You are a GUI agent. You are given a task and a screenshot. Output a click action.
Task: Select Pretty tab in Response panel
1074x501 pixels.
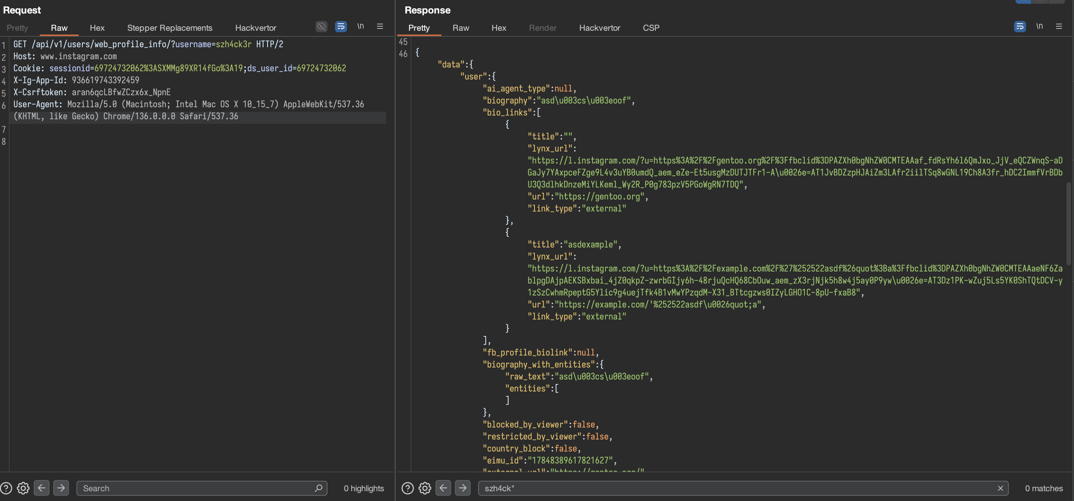click(419, 28)
